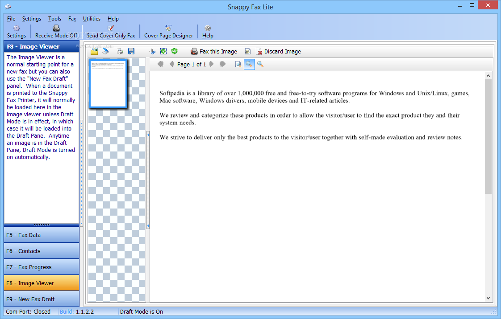
Task: Click the plain green rotate icon
Action: tap(175, 51)
